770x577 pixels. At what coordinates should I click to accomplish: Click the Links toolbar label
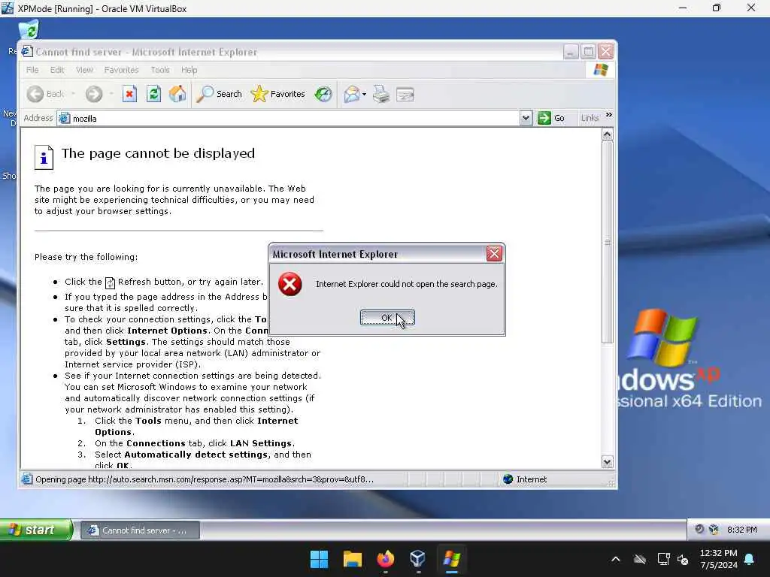[x=590, y=118]
